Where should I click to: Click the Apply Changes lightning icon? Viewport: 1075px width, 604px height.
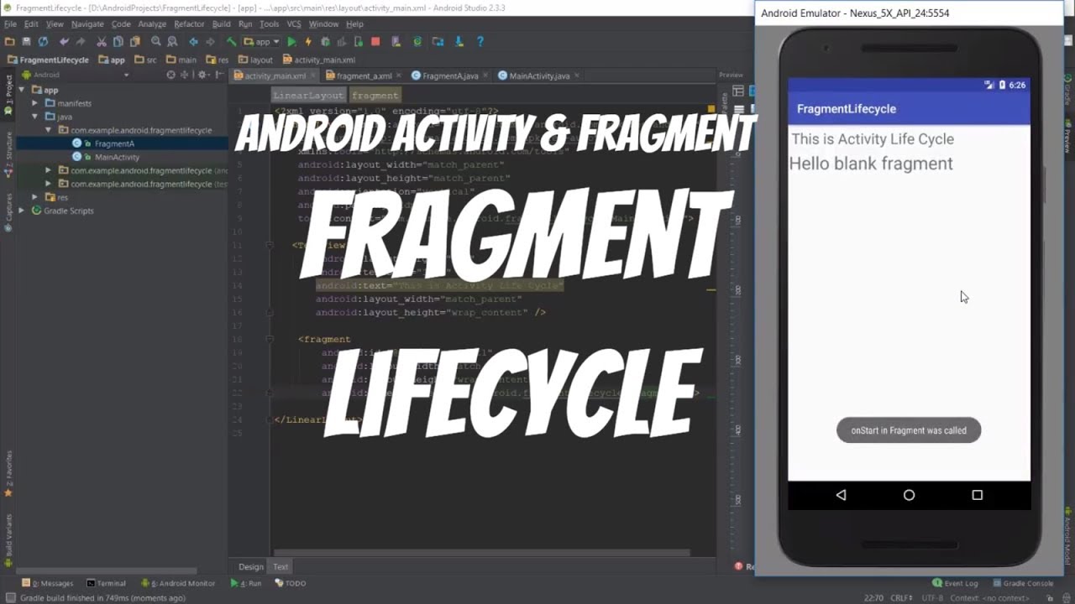308,41
